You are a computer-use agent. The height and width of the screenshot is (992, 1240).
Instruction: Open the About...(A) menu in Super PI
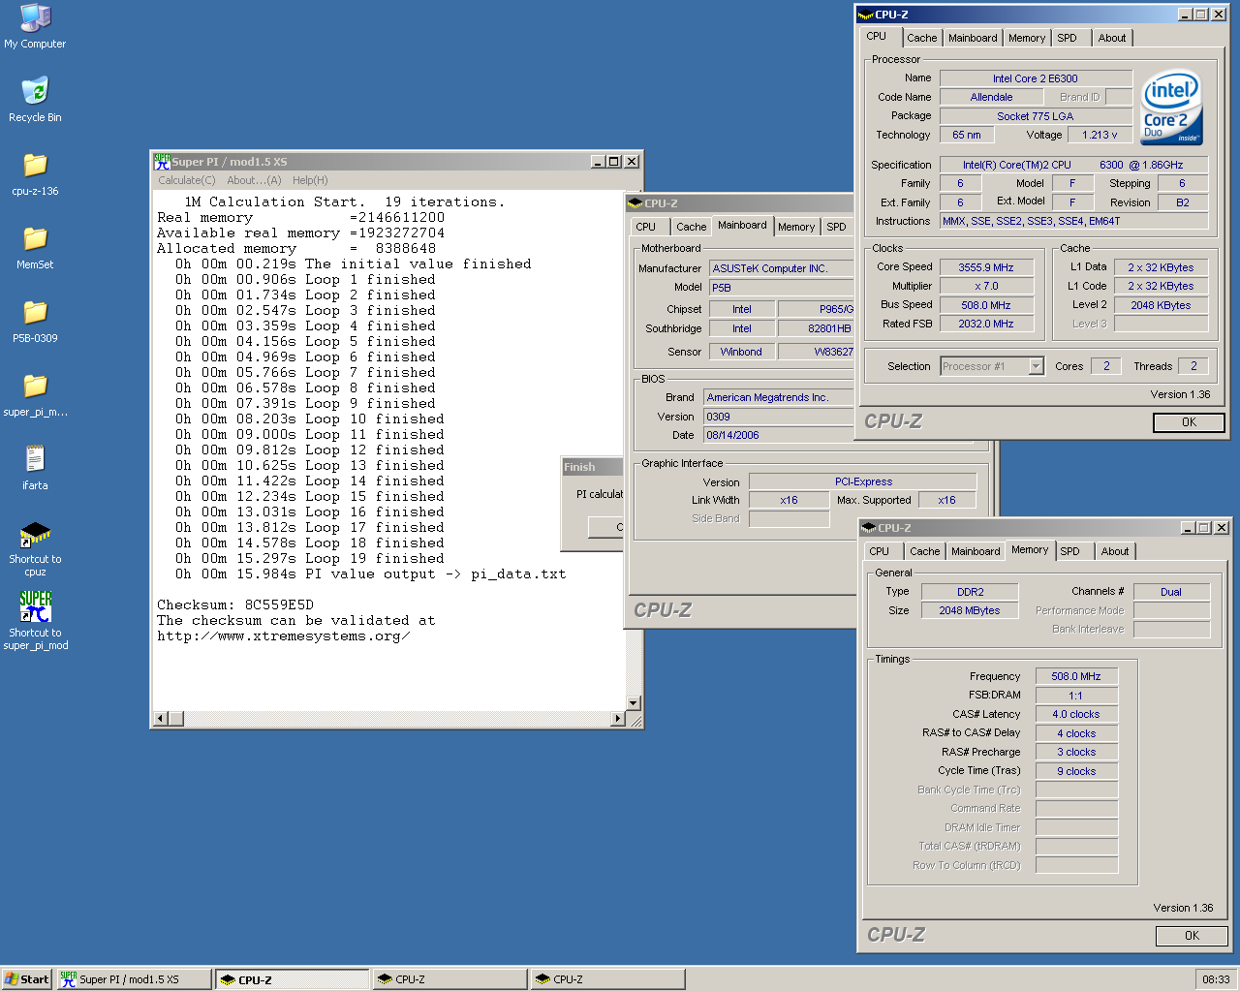pyautogui.click(x=254, y=180)
